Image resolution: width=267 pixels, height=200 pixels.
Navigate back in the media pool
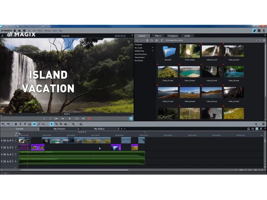pyautogui.click(x=137, y=41)
